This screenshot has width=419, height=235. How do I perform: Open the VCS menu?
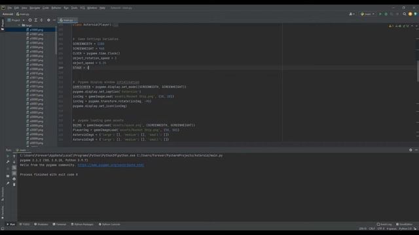[82, 8]
